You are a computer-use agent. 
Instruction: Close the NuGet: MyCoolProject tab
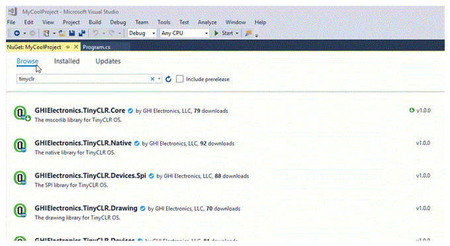point(75,47)
